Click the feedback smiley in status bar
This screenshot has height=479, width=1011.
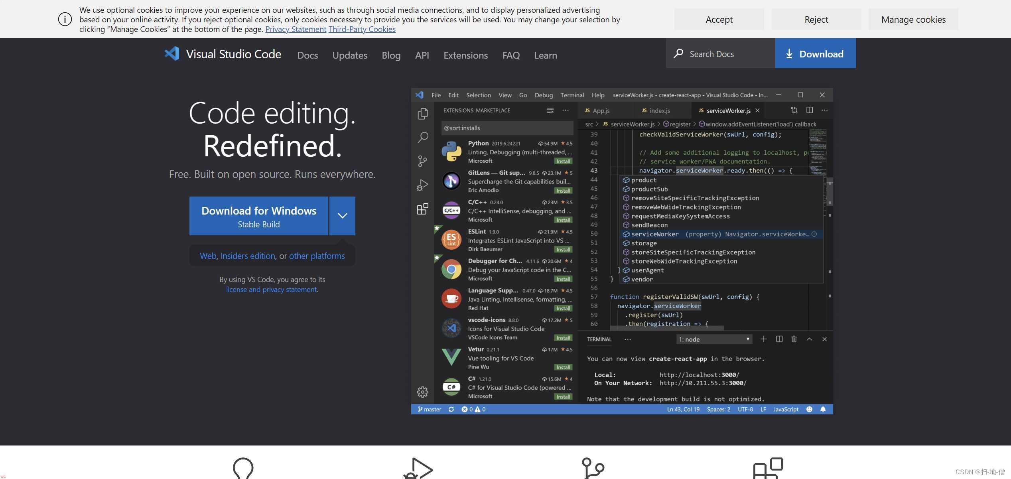coord(809,409)
